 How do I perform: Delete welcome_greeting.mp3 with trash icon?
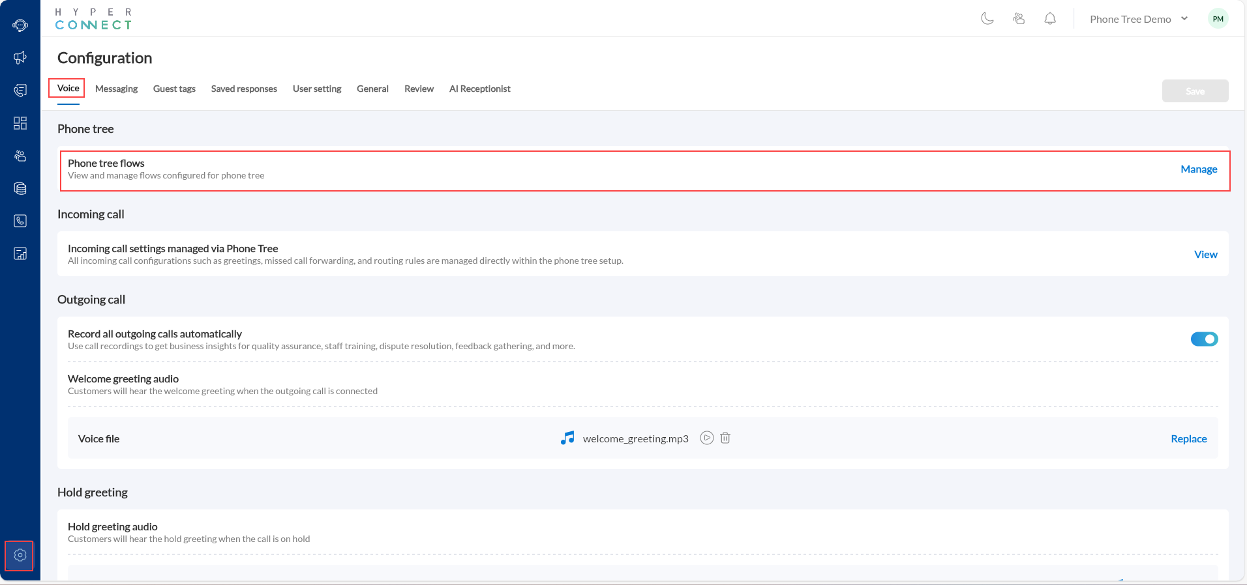(x=725, y=438)
